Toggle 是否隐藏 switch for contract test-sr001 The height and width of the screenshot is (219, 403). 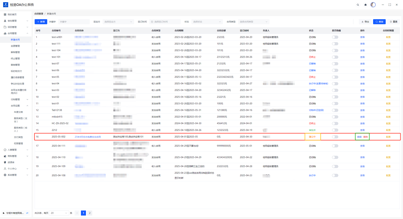coord(335,37)
